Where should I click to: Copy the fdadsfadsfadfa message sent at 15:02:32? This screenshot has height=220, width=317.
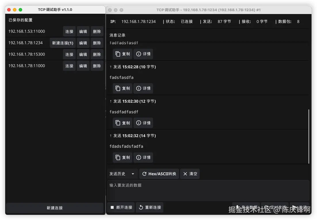tap(123, 157)
